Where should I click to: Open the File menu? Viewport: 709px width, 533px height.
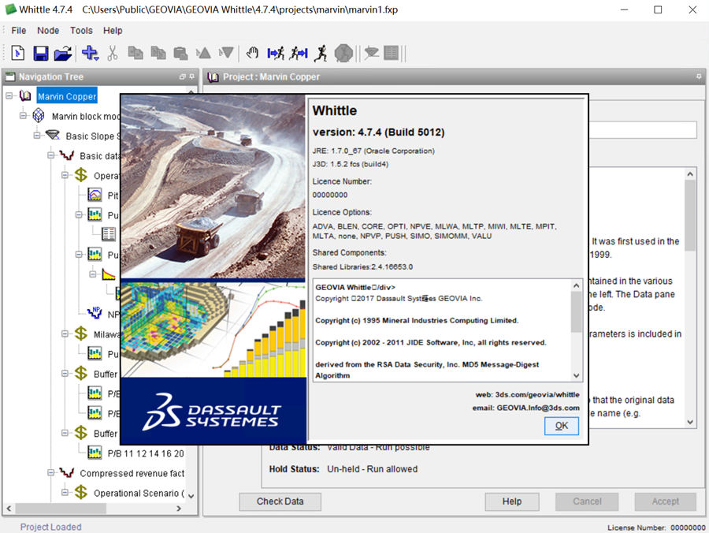point(19,31)
